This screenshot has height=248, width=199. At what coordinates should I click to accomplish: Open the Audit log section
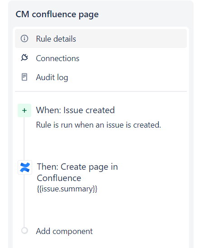[101, 77]
